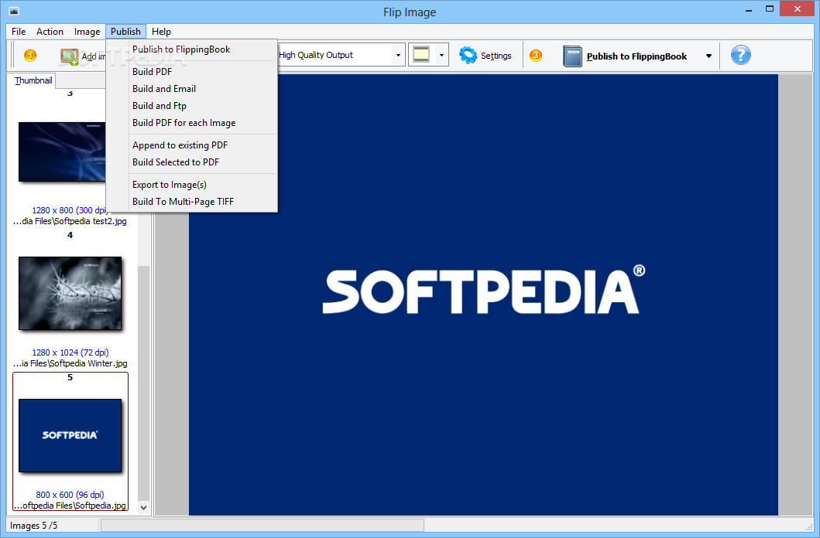Open the Image menu
Screen dimensions: 820x538
(x=87, y=32)
